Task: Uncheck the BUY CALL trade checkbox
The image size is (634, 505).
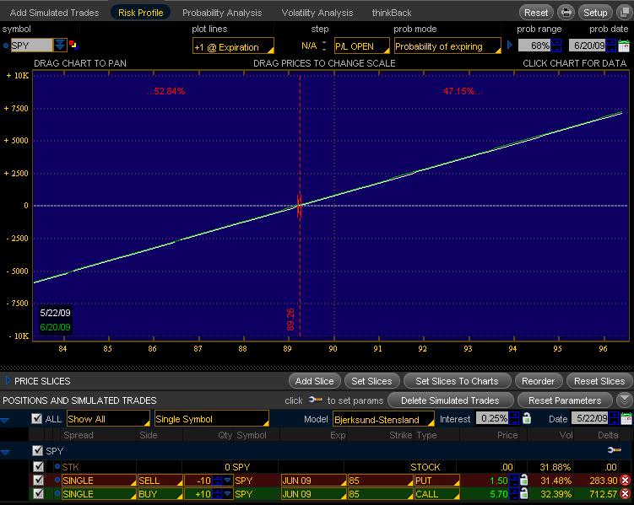Action: 38,494
